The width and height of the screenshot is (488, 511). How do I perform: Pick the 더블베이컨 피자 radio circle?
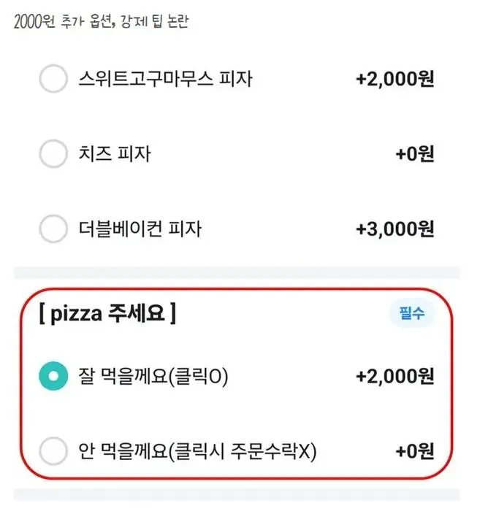pos(53,229)
